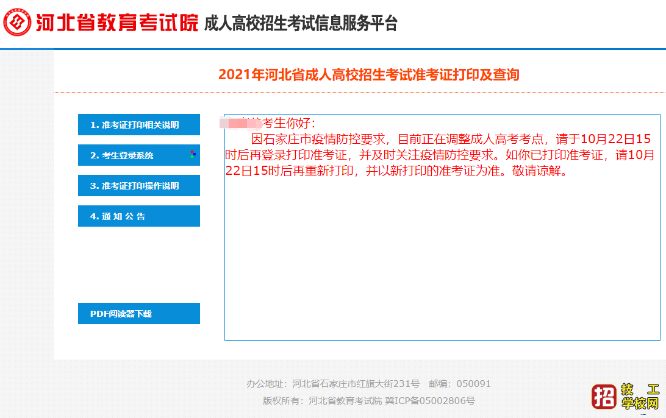
Task: Click the small blue mark below the watermark
Action: pos(643,414)
